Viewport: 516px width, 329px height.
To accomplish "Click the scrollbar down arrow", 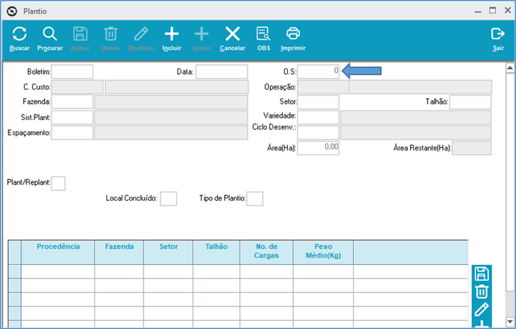I will (510, 321).
